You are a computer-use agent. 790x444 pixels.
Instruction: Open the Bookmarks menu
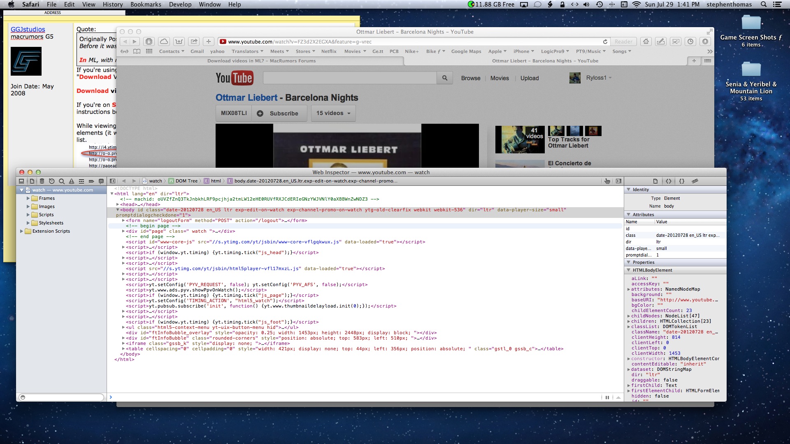coord(146,5)
